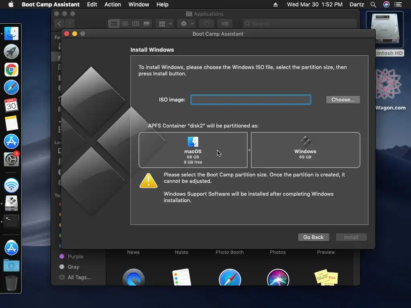Select the Reminders app icon in Finder
Viewport: 411px width, 308px height.
(x=182, y=277)
